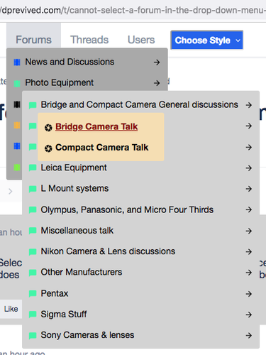Click chat icon beside Olympus, Panasonic entry
The width and height of the screenshot is (266, 355).
point(33,210)
